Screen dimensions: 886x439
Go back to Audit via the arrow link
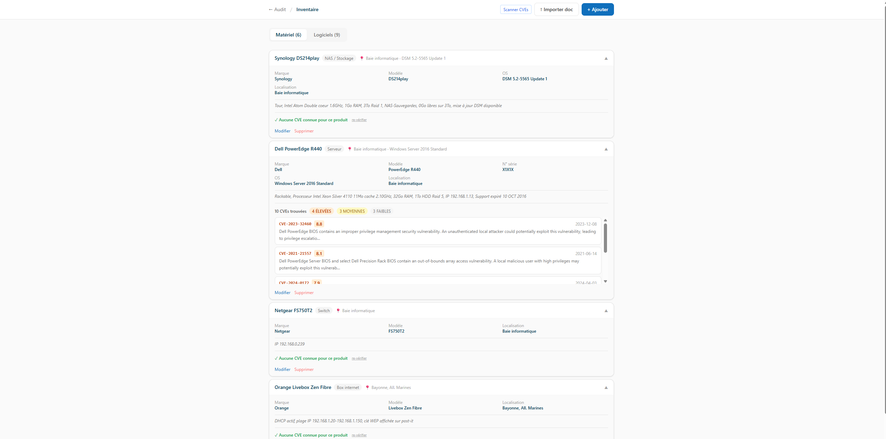coord(277,9)
